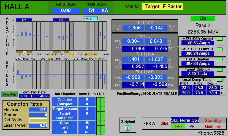Click the IPM1H05A POF value -1.455
Screen dimensions: 228x136
[156, 66]
